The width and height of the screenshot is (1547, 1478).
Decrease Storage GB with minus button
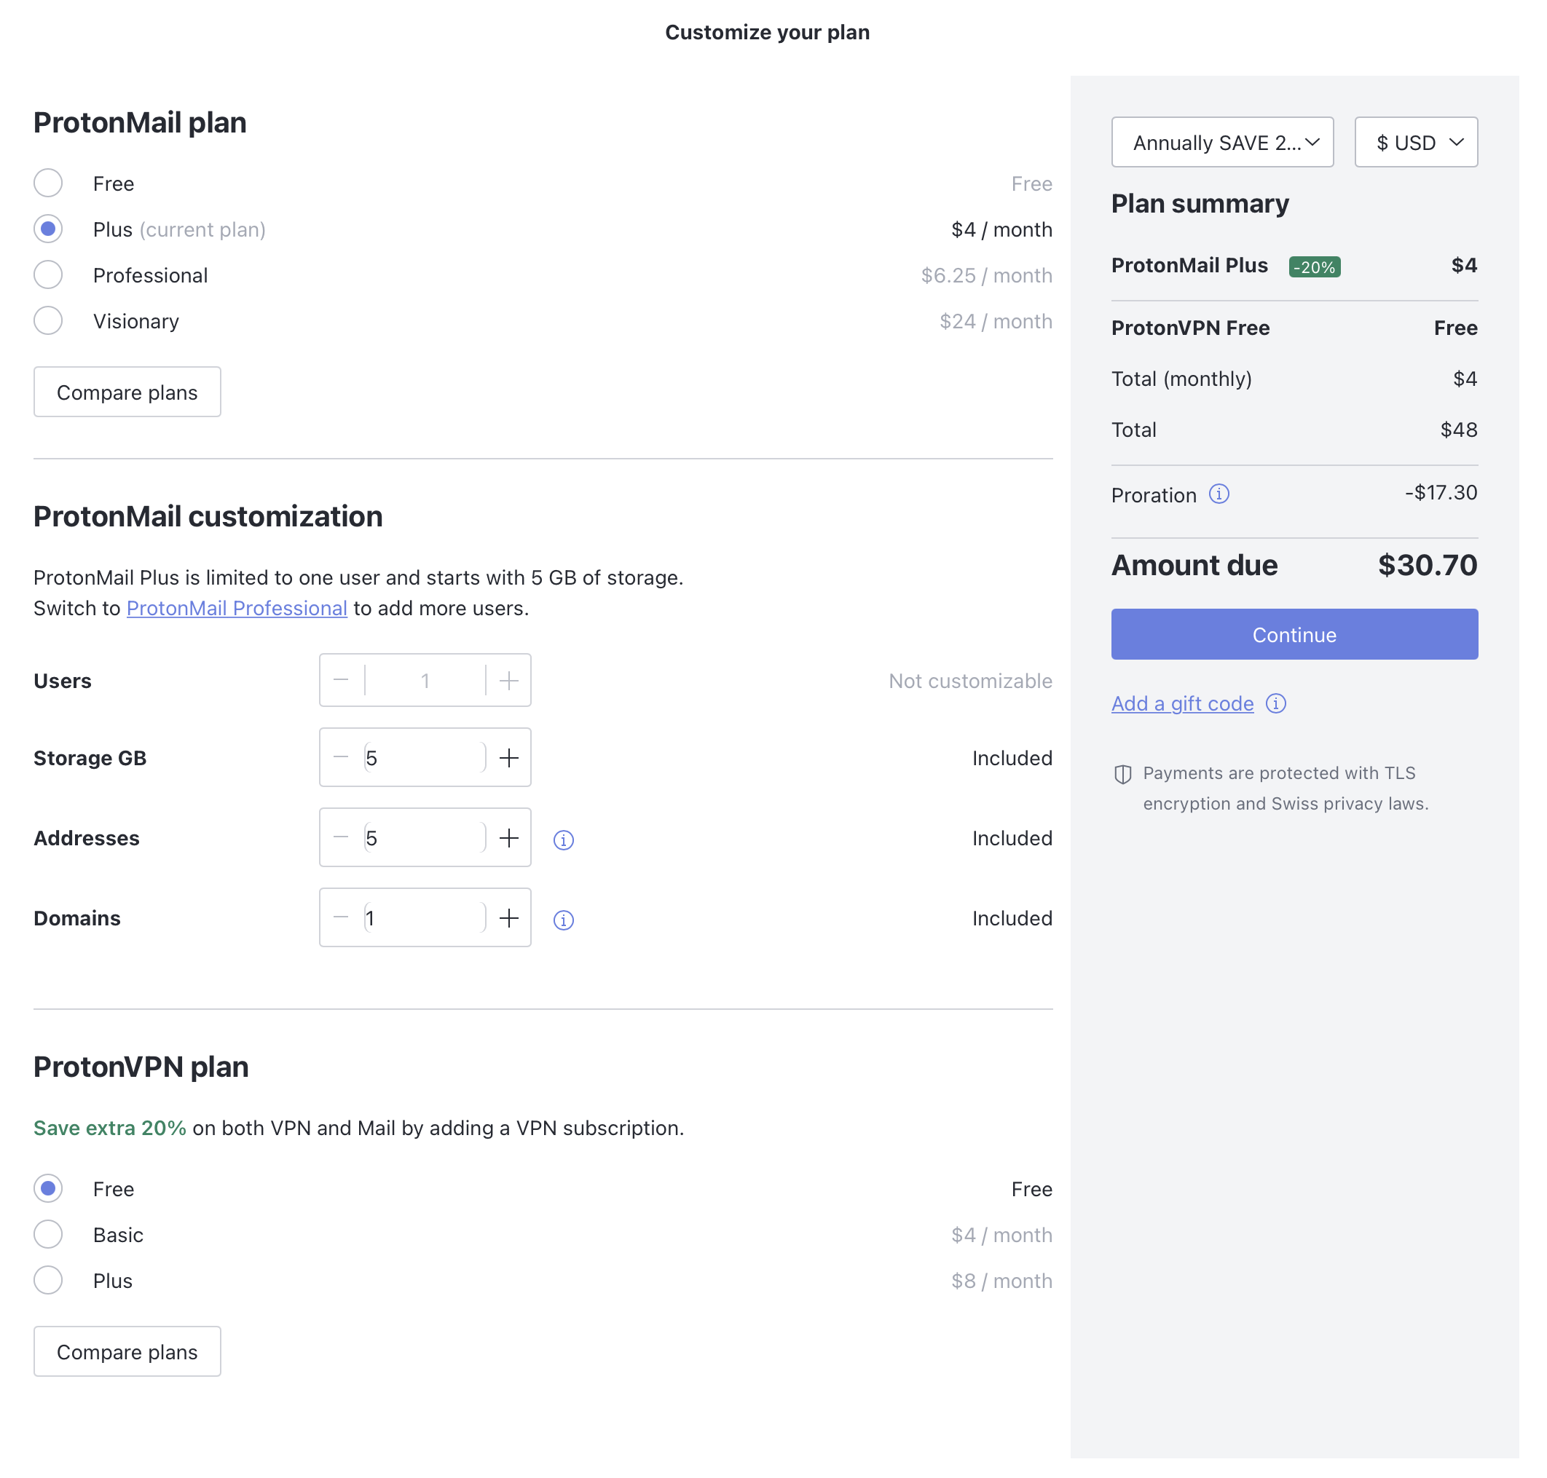(340, 758)
